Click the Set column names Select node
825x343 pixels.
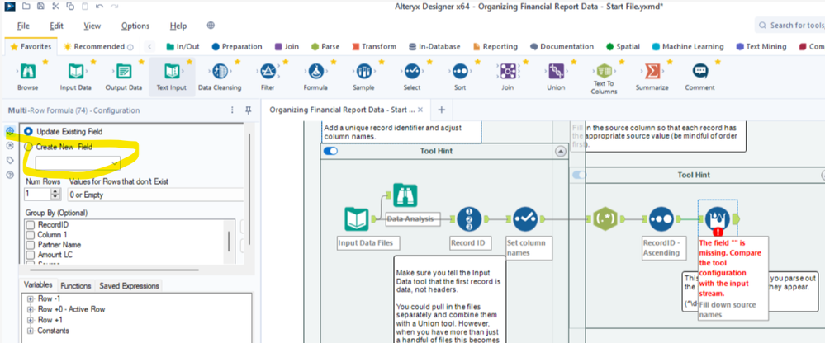(525, 219)
